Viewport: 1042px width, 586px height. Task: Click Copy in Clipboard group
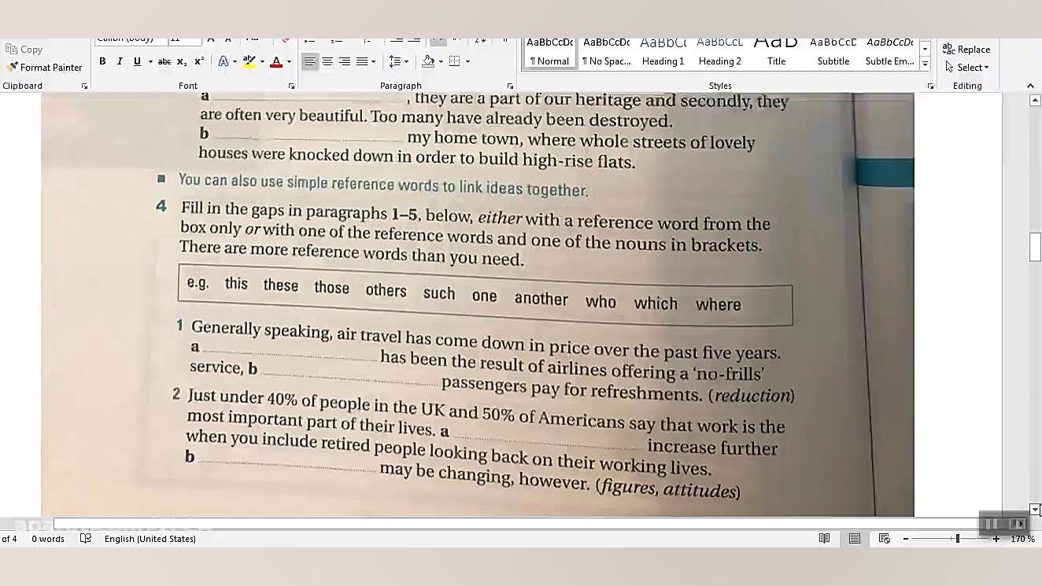point(24,49)
